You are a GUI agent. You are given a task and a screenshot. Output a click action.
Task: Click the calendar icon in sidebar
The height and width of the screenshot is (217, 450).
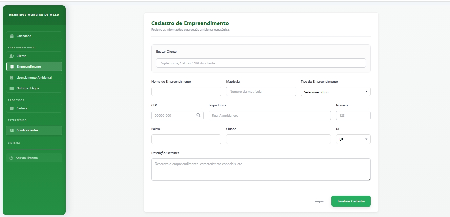[x=12, y=36]
